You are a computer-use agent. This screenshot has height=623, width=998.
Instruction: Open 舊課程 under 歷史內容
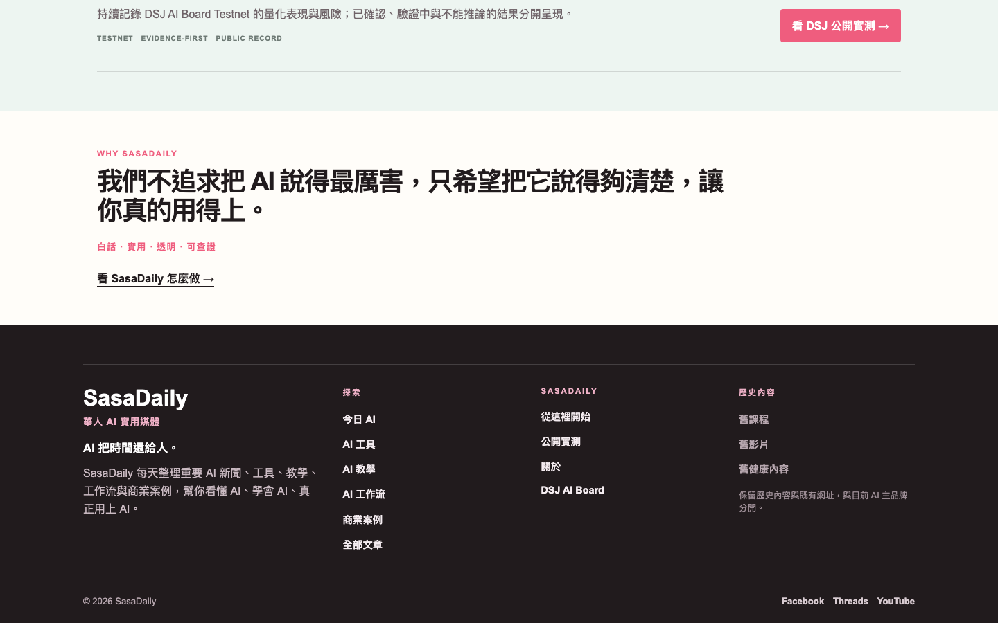click(753, 419)
